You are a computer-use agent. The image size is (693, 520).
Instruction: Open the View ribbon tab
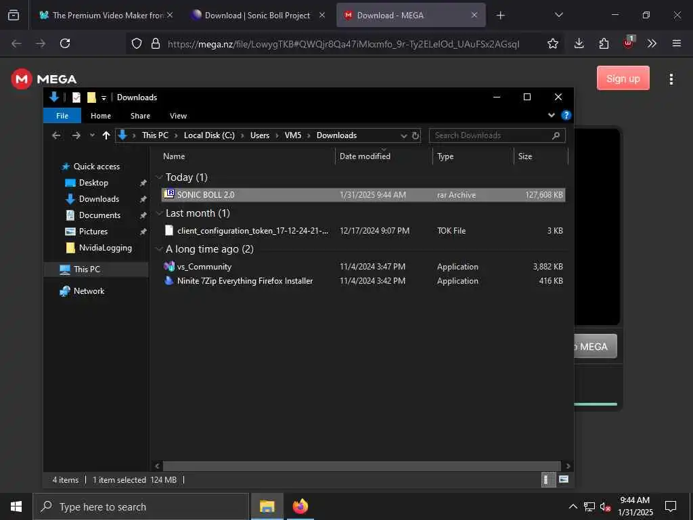pyautogui.click(x=178, y=116)
